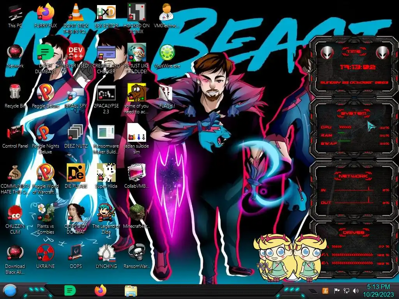The width and height of the screenshot is (399, 299).
Task: Click the DRIVES header in the widget
Action: coord(354,232)
